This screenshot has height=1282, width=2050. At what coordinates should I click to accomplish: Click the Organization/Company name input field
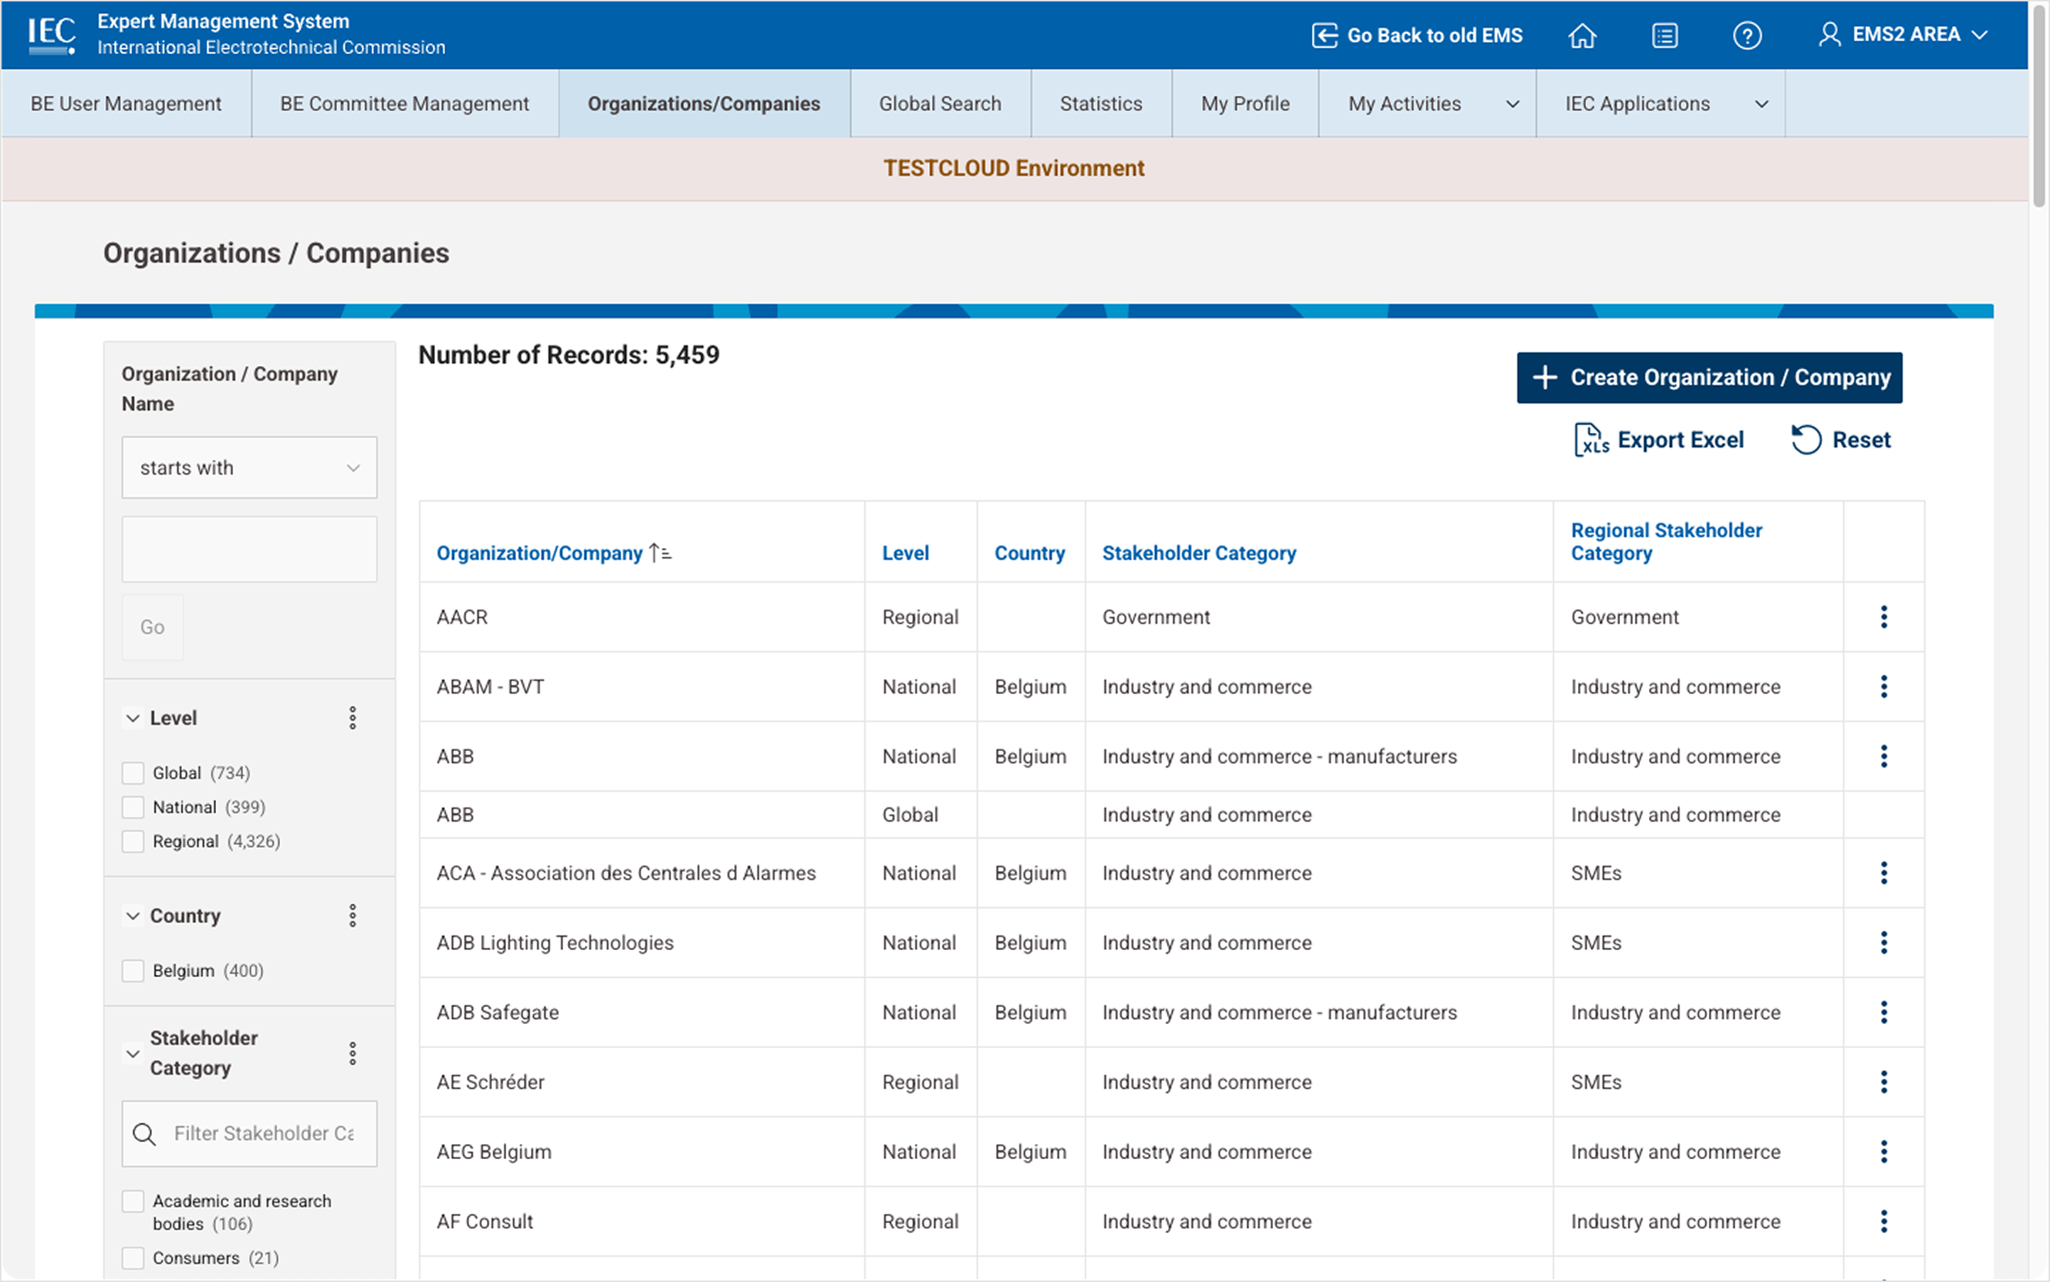249,549
